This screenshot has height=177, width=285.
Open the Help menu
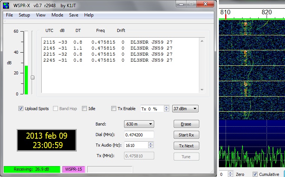(x=89, y=15)
